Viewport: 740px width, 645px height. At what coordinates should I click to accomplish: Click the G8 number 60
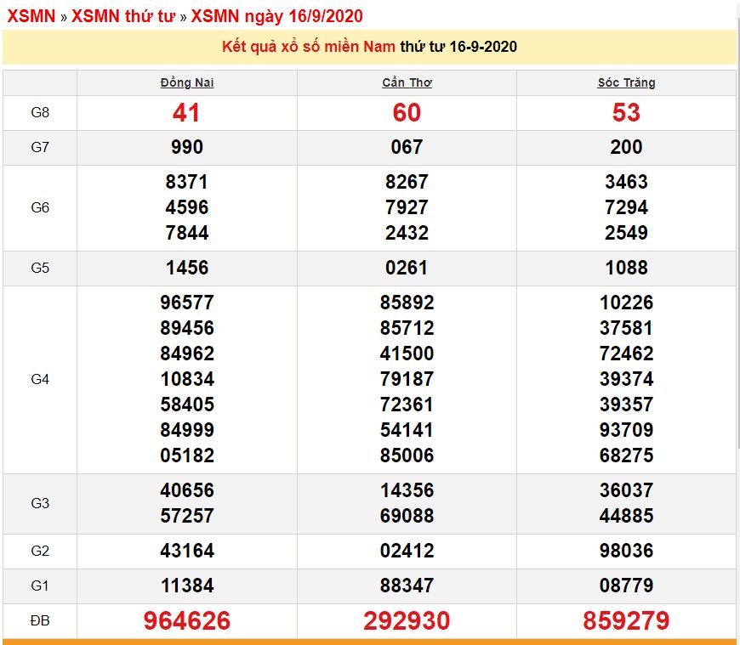pyautogui.click(x=407, y=112)
